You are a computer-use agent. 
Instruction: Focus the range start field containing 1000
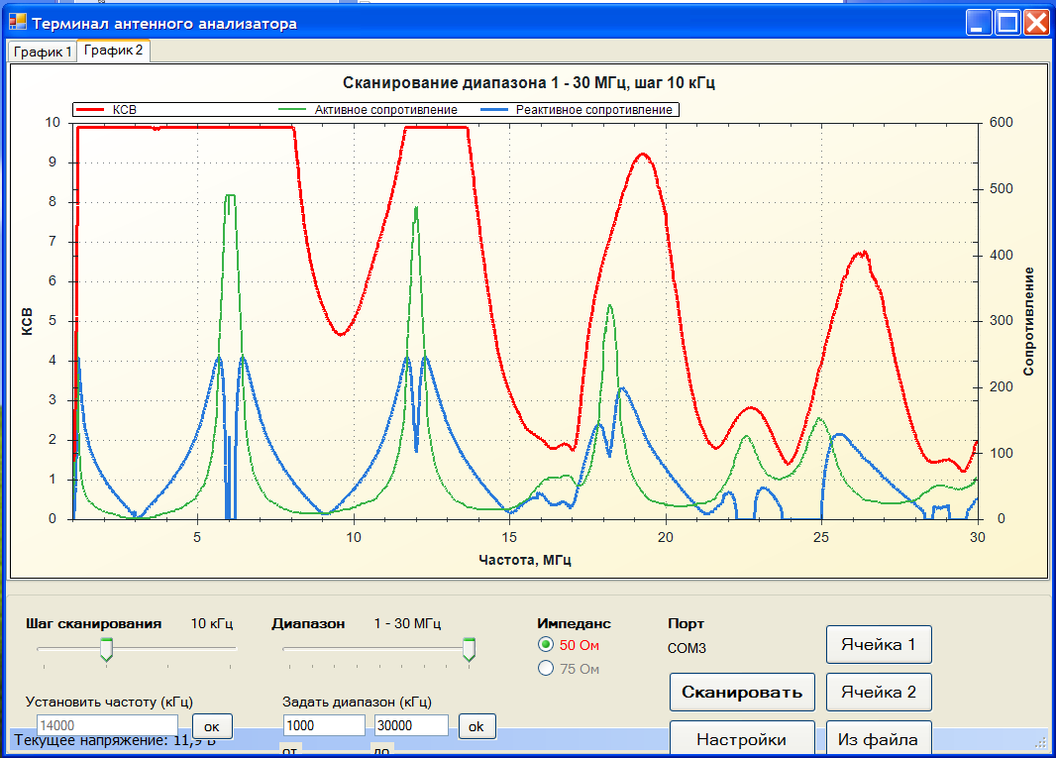324,725
